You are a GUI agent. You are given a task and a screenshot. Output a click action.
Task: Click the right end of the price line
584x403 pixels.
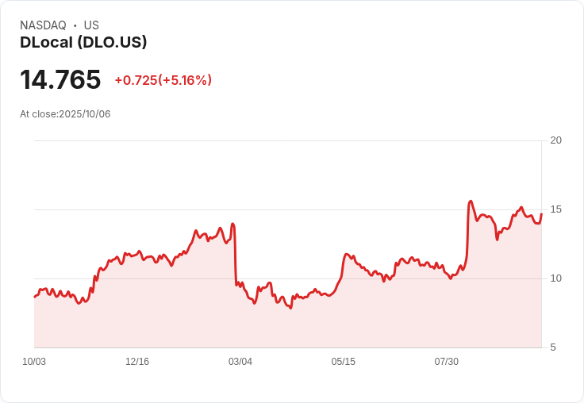(x=541, y=214)
